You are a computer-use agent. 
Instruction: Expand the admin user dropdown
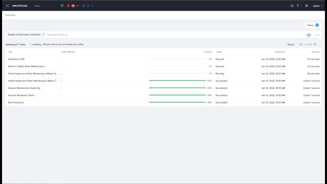[318, 6]
